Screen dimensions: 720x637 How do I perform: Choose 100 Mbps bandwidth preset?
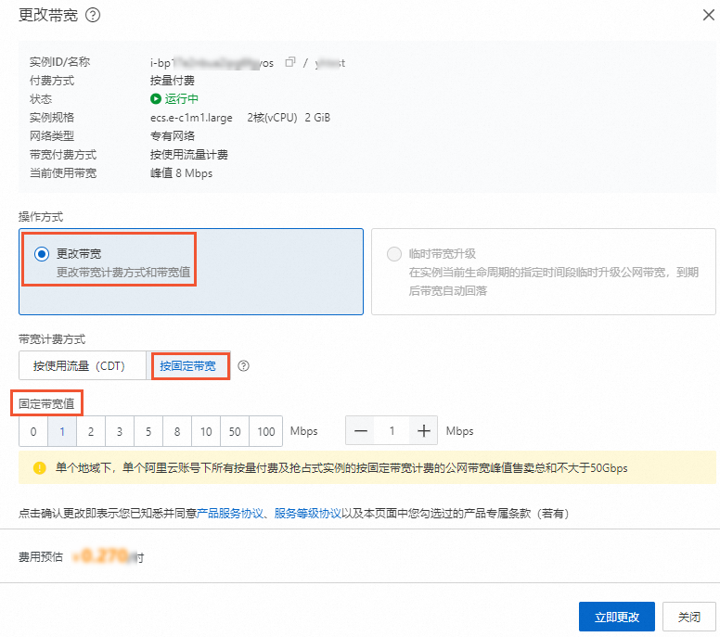(267, 431)
